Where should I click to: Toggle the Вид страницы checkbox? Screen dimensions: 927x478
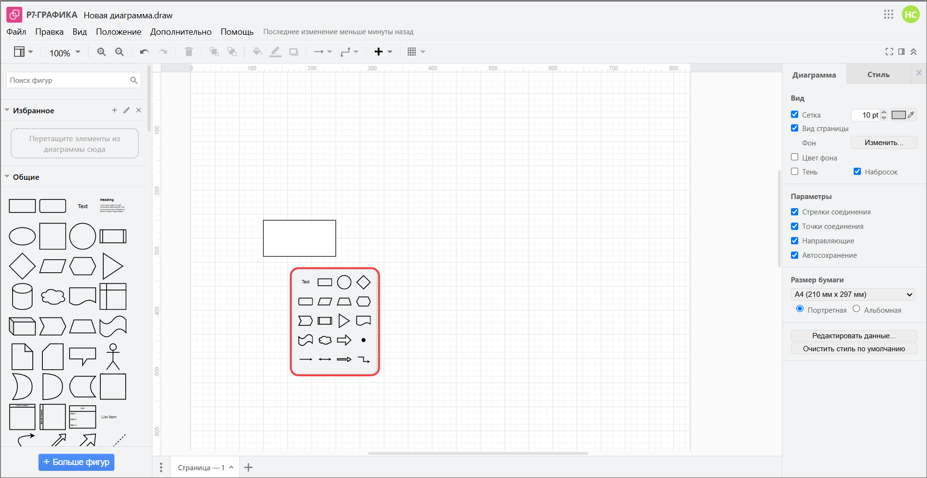795,128
